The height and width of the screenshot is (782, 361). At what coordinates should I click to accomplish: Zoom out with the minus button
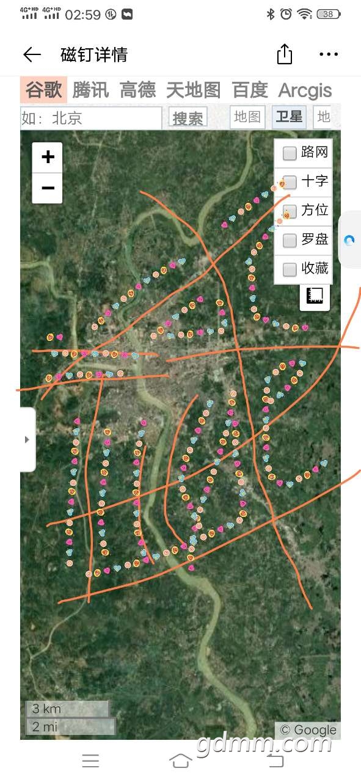48,188
